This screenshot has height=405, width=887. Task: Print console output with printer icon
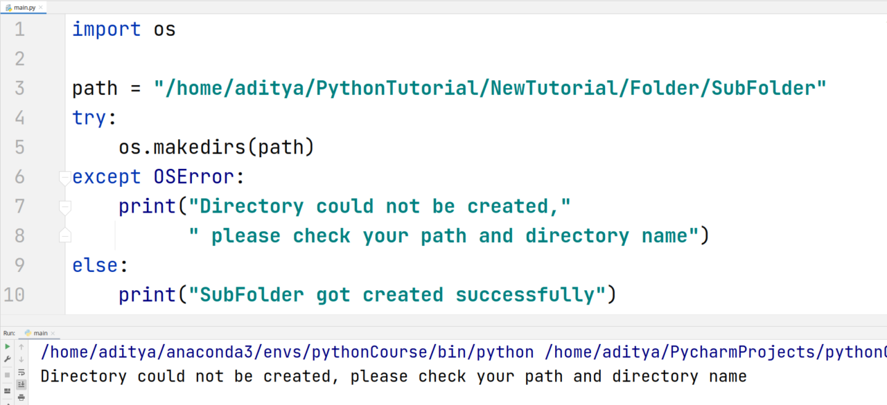[21, 395]
